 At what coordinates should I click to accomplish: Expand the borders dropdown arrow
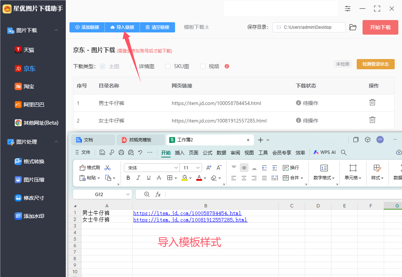pyautogui.click(x=176, y=178)
